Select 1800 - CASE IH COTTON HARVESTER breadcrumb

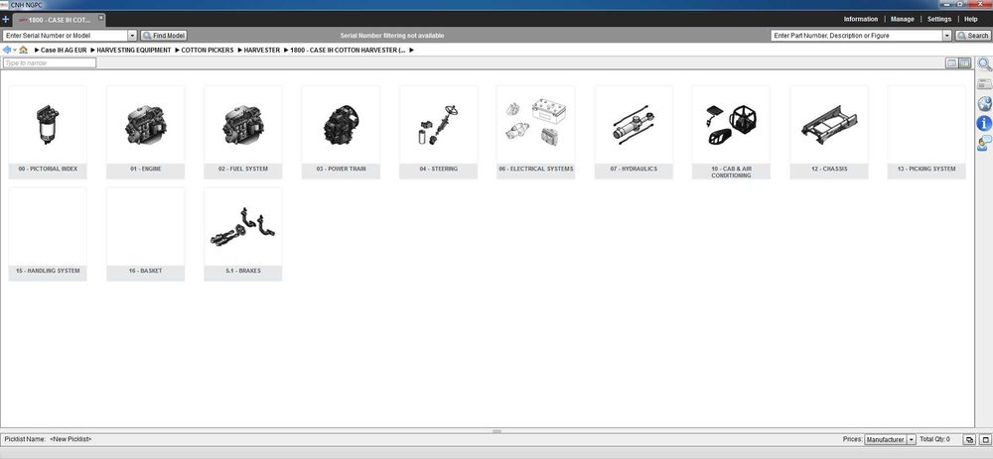pyautogui.click(x=348, y=50)
